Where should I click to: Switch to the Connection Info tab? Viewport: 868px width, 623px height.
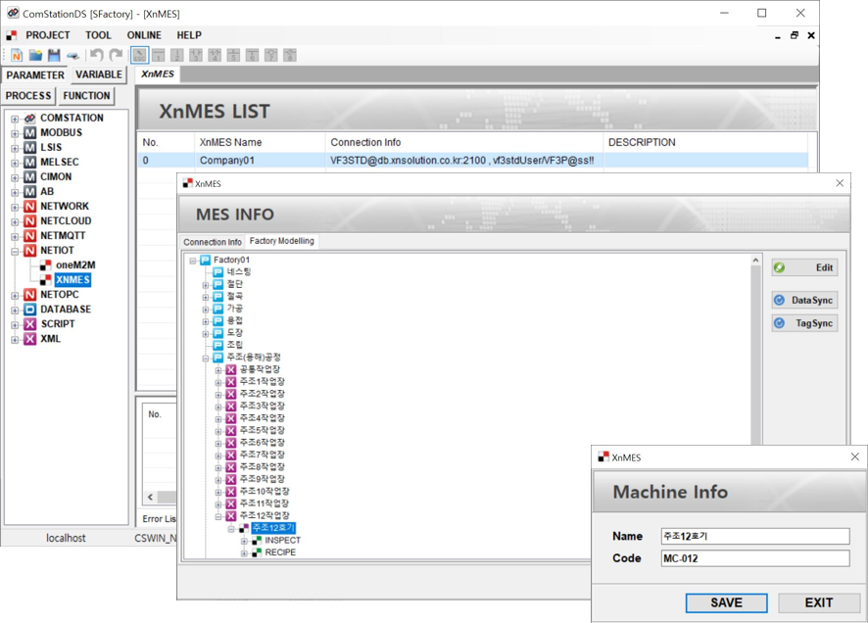(x=212, y=242)
